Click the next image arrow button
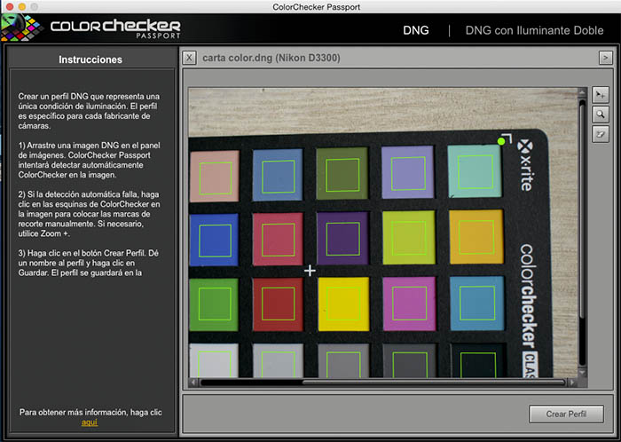Viewport: 621px width, 442px height. pyautogui.click(x=605, y=58)
